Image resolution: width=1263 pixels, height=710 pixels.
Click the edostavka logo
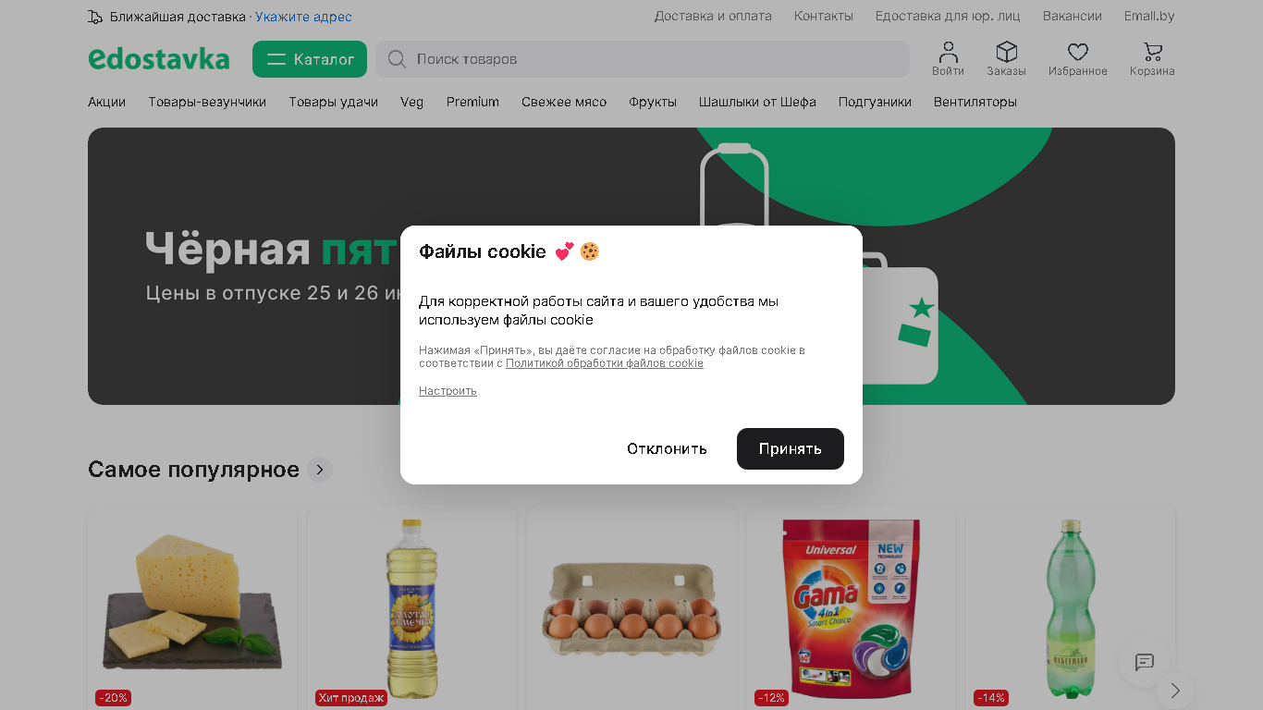[x=159, y=59]
